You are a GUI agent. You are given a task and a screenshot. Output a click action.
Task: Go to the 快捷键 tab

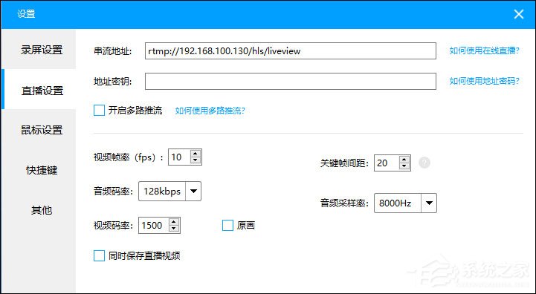(x=39, y=170)
